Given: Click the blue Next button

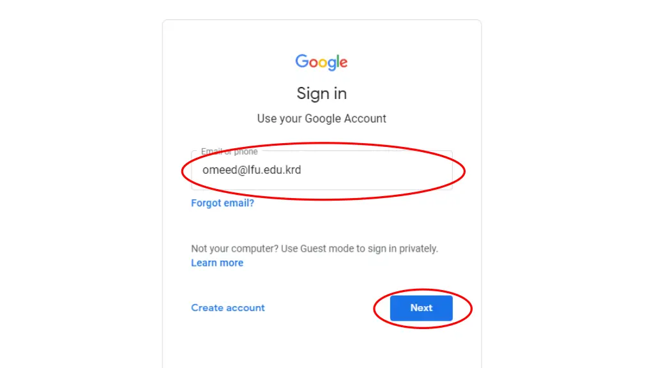Looking at the screenshot, I should click(x=422, y=308).
